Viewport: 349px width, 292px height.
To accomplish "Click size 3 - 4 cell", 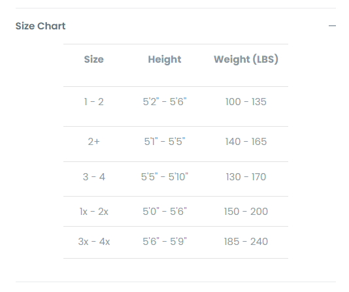I will [93, 177].
